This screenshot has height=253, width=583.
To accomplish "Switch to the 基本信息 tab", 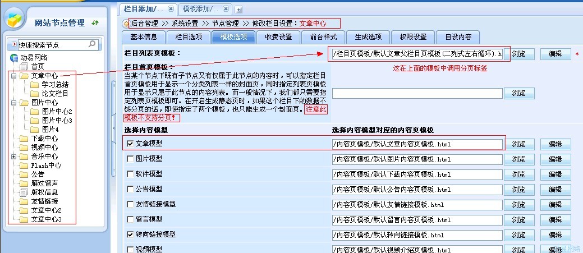I will (x=144, y=37).
